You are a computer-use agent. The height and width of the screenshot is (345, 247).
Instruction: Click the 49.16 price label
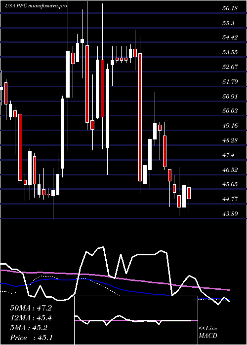230,126
